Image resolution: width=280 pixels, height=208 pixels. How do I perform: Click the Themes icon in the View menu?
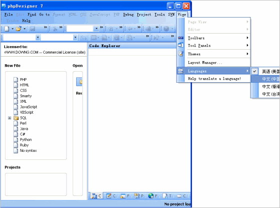click(181, 54)
